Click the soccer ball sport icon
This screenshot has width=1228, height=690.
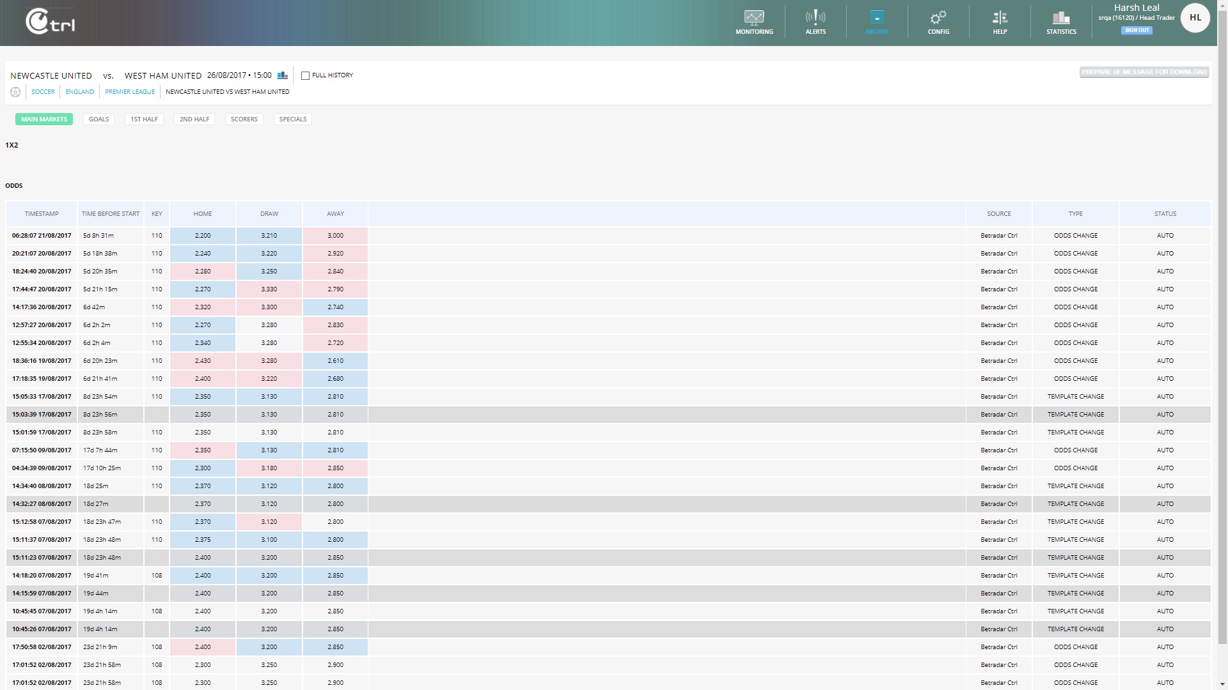click(x=15, y=92)
